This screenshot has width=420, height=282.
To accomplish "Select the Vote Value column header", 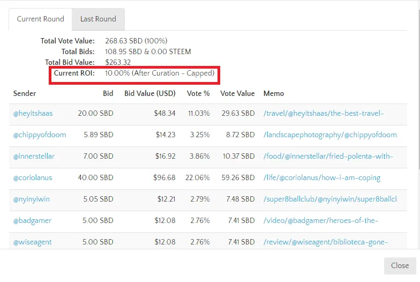I will (x=237, y=93).
